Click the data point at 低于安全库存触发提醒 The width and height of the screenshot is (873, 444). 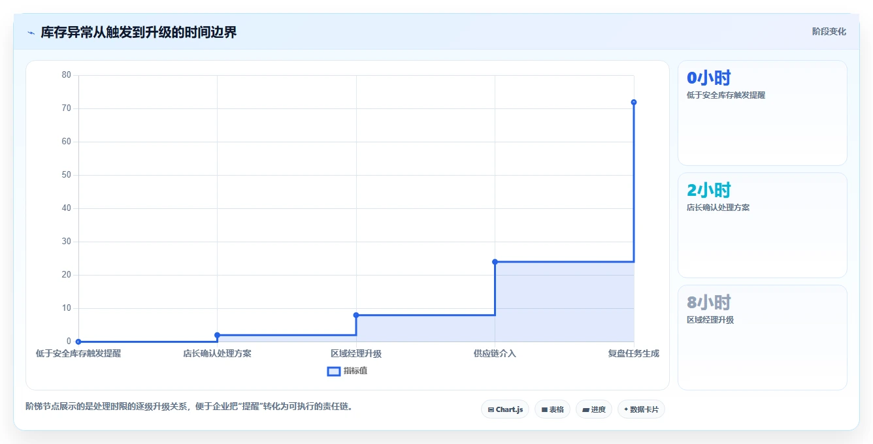78,341
